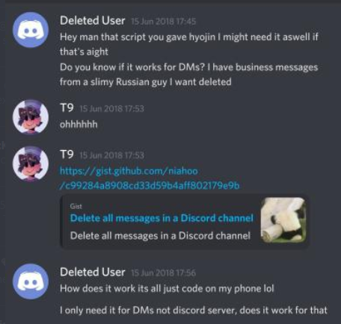341x324 pixels.
Task: Open the embed title Delete all messages link
Action: [x=162, y=218]
